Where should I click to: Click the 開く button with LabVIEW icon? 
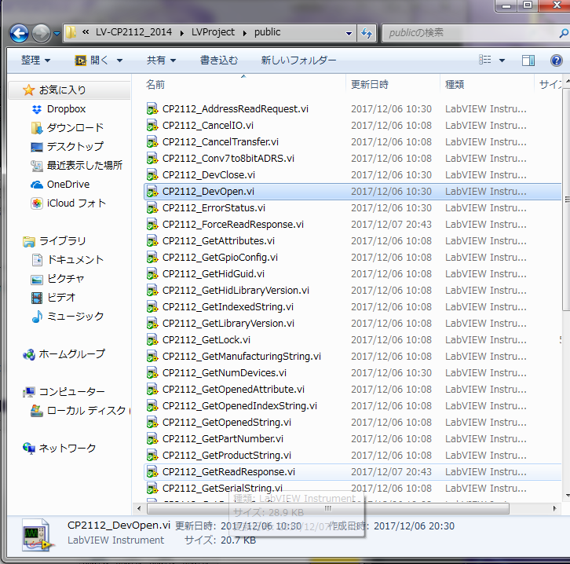92,60
